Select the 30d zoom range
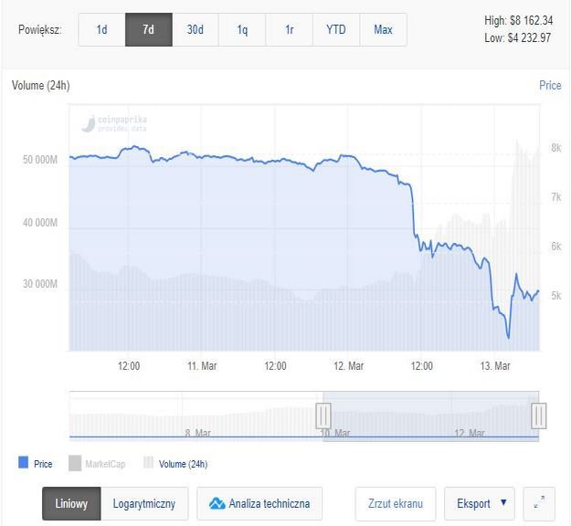This screenshot has height=526, width=571. pyautogui.click(x=196, y=30)
